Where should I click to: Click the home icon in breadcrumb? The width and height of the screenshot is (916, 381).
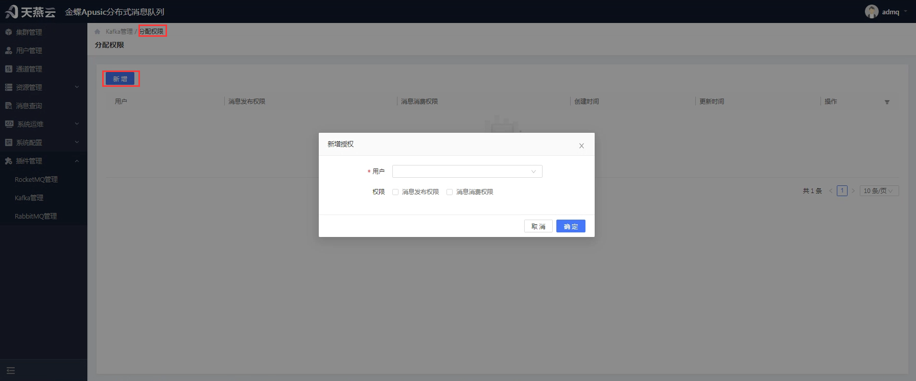98,32
